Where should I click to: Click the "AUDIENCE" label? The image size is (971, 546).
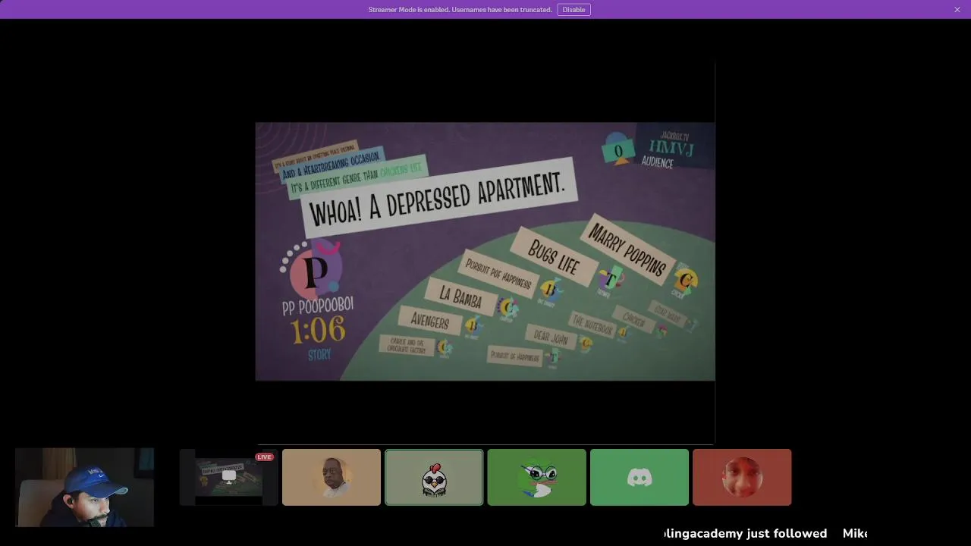(x=657, y=162)
